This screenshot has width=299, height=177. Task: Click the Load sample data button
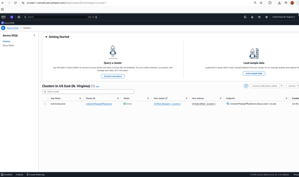point(254,73)
